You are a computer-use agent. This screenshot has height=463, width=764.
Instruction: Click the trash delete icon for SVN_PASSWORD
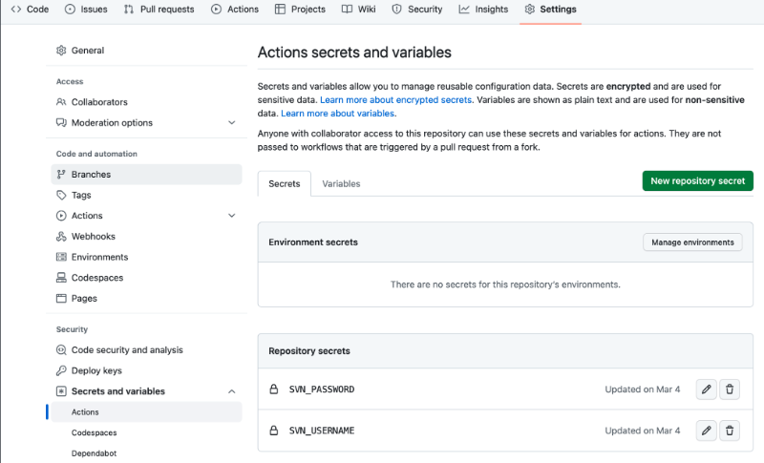[x=730, y=389]
